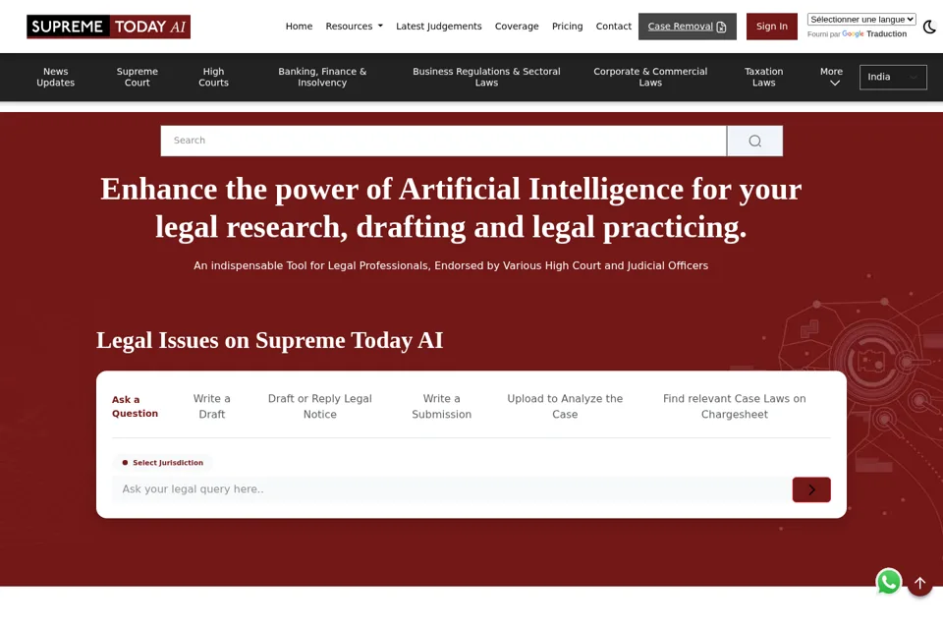Open Business Regulations & Sectoral Laws
Viewport: 943px width, 629px height.
486,77
